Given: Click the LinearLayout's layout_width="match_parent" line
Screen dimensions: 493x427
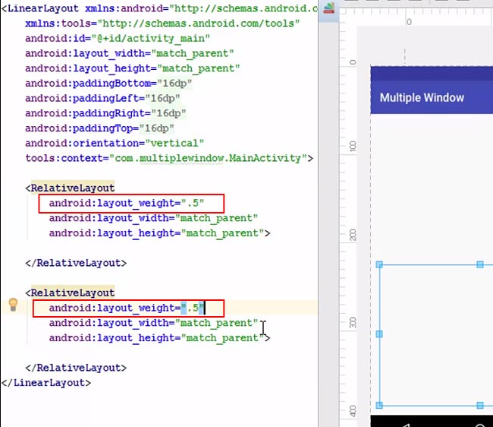Looking at the screenshot, I should (130, 53).
